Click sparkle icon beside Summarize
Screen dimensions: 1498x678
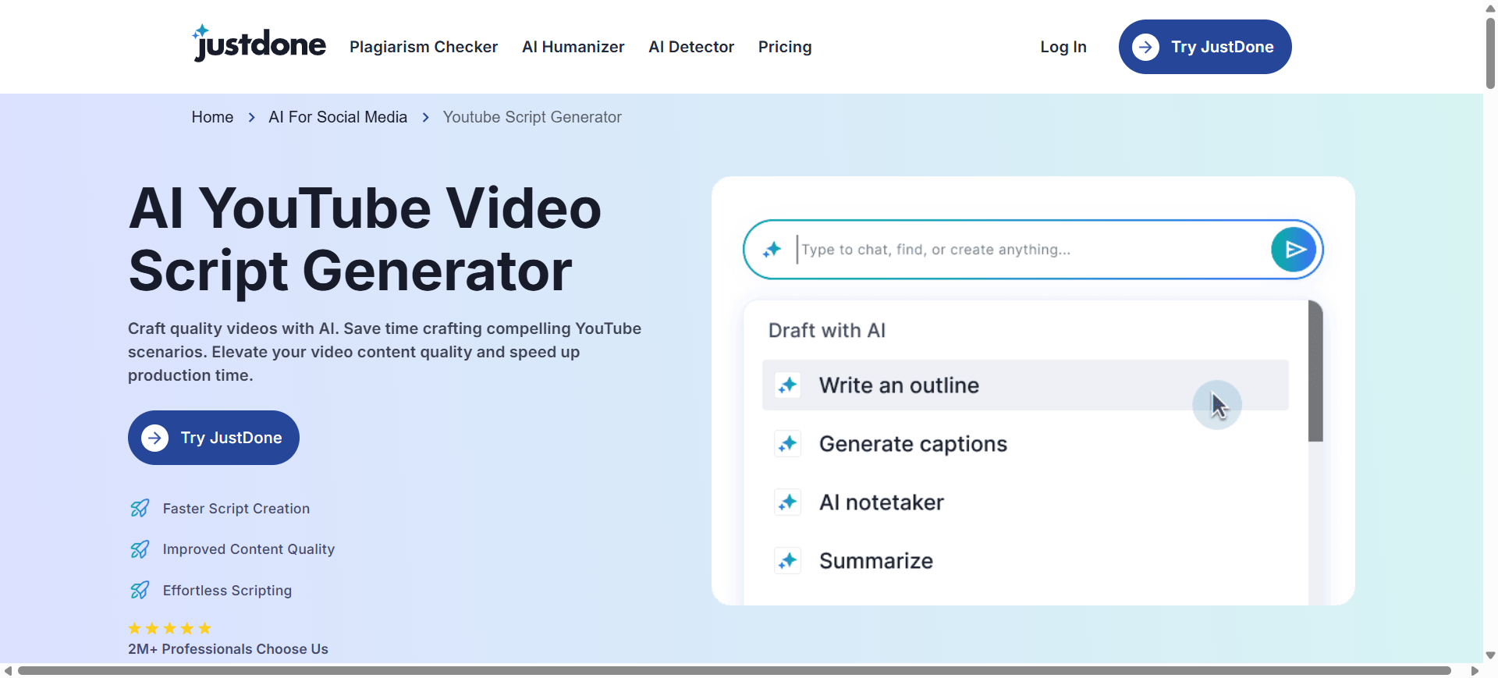point(787,561)
